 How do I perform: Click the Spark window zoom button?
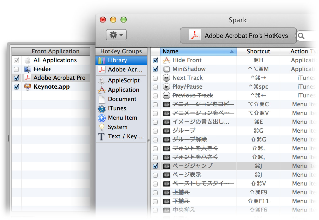point(123,20)
